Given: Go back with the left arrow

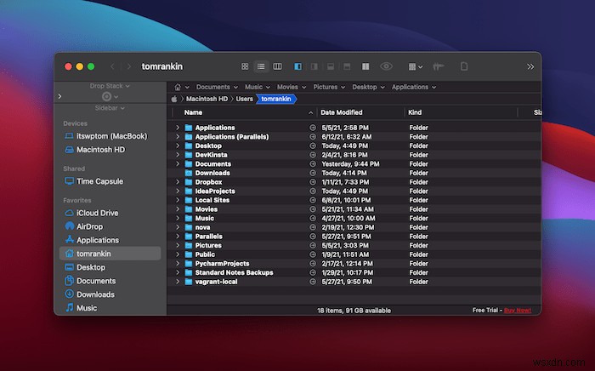Looking at the screenshot, I should [x=112, y=66].
